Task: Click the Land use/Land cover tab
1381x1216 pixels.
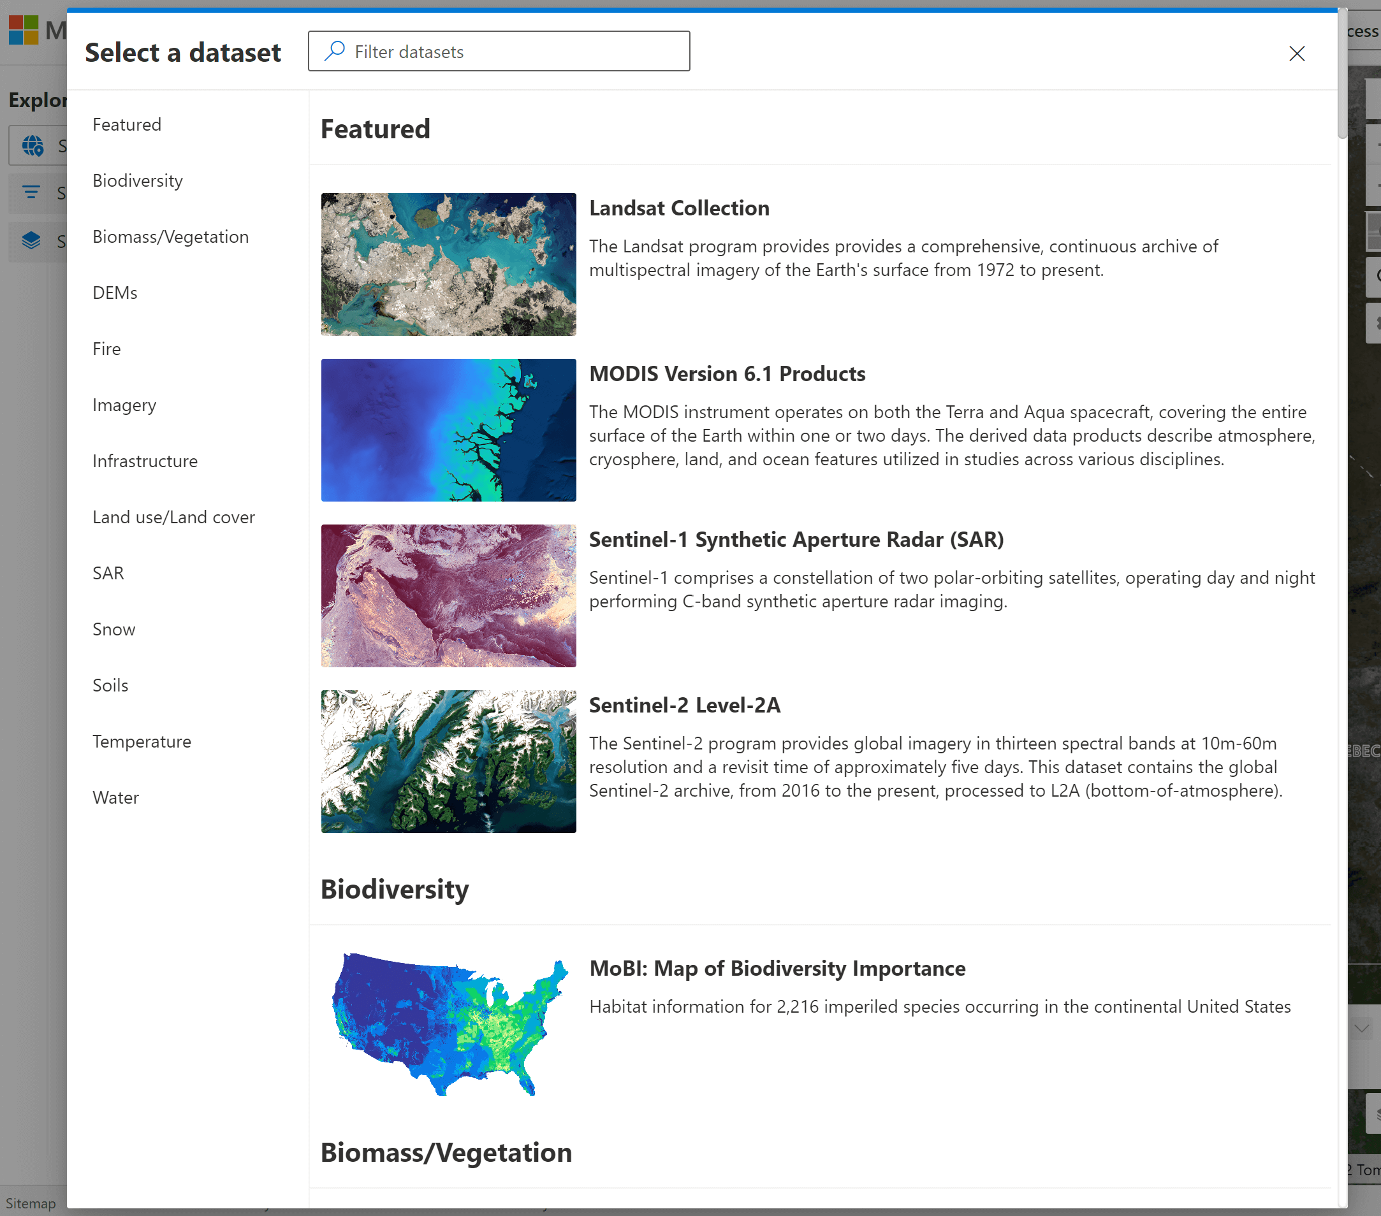Action: [x=174, y=516]
